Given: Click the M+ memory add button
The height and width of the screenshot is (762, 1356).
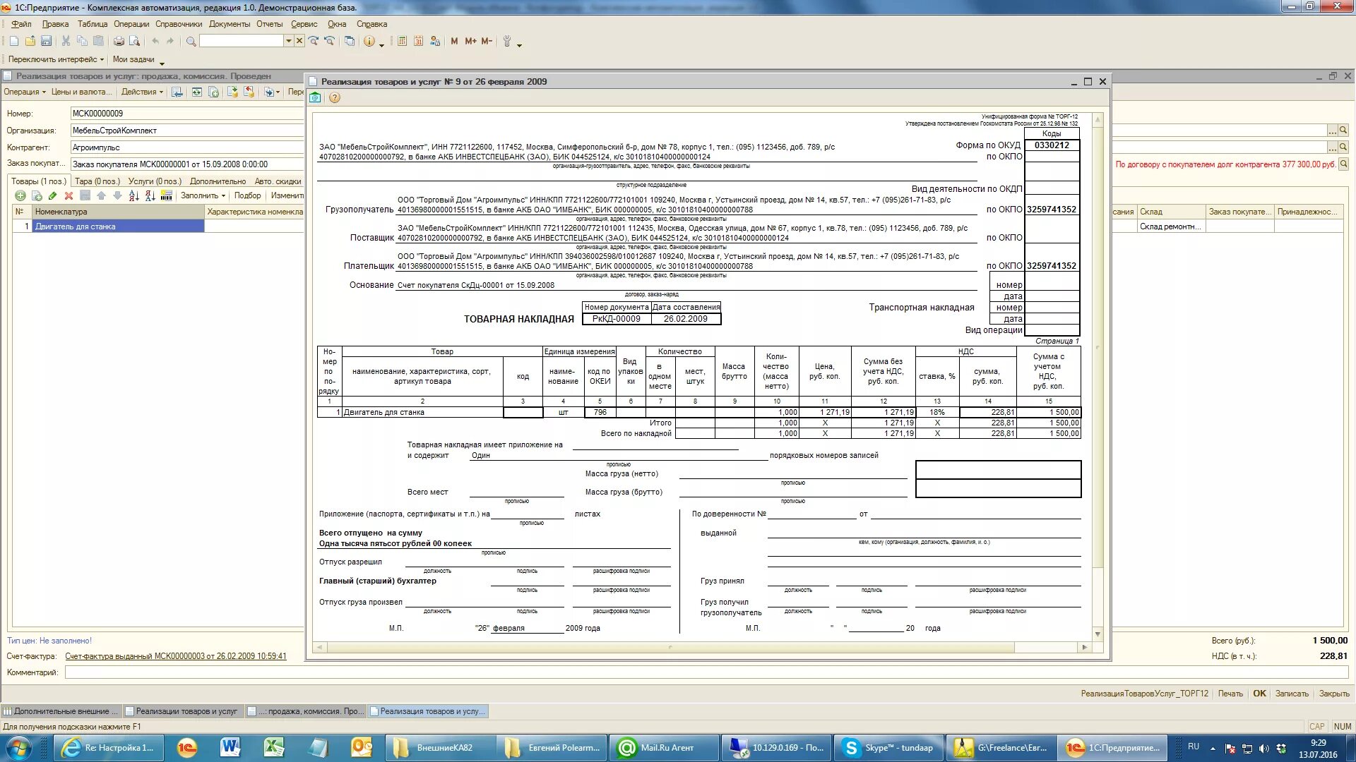Looking at the screenshot, I should click(470, 42).
